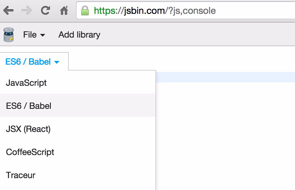
Task: Click the green https text in URL
Action: [x=105, y=11]
